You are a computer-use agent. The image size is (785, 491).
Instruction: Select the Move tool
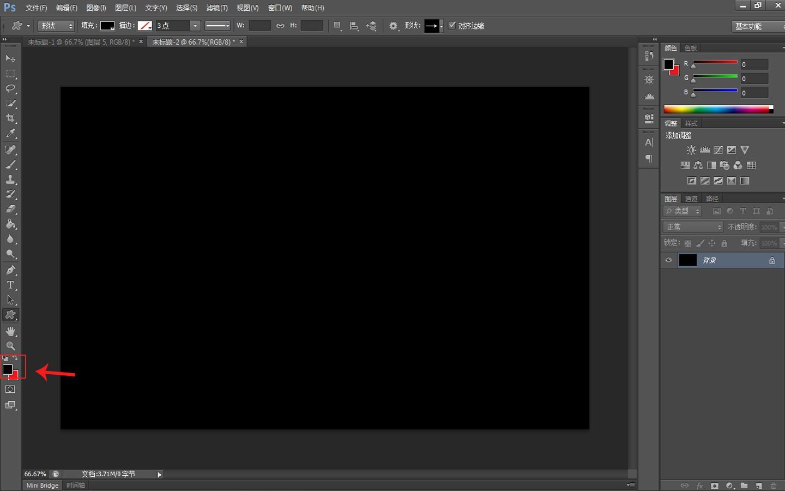click(x=10, y=58)
